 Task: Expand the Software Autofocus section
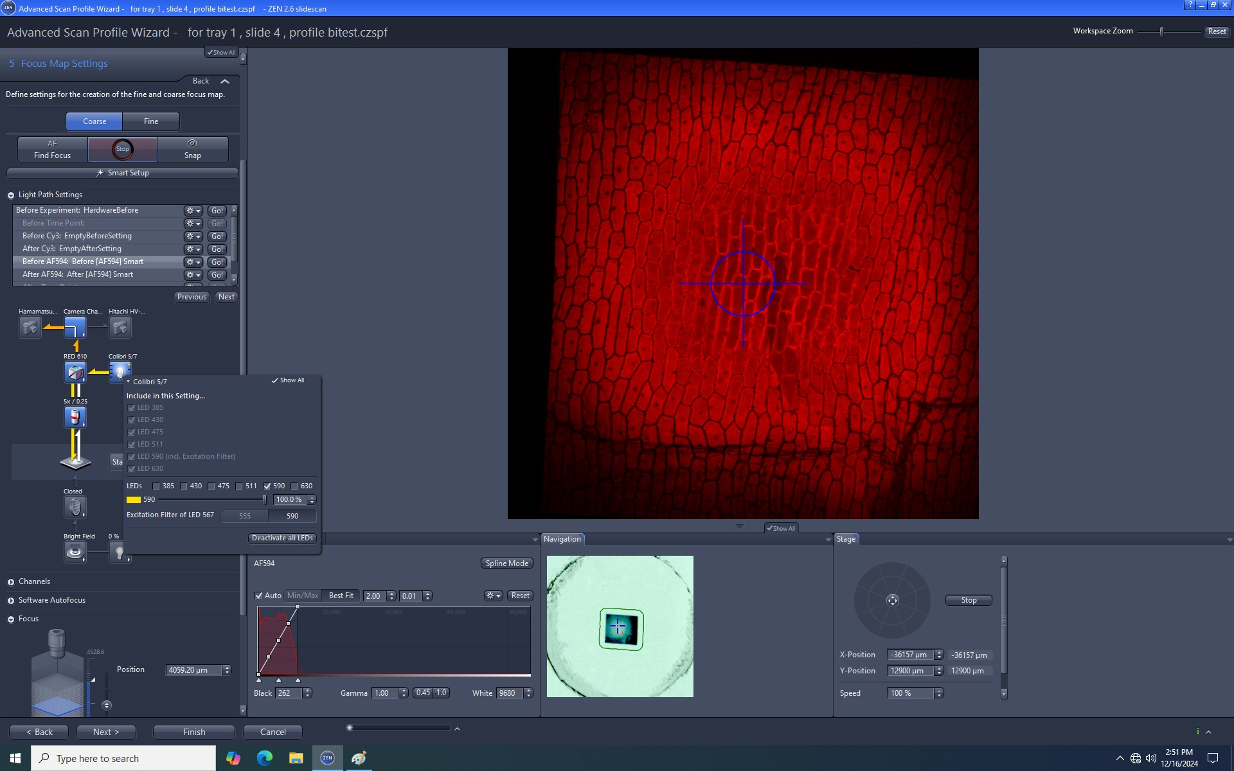point(11,601)
